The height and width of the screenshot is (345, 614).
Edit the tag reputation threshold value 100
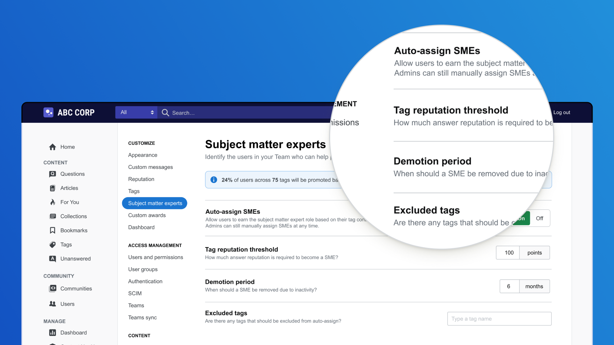508,253
